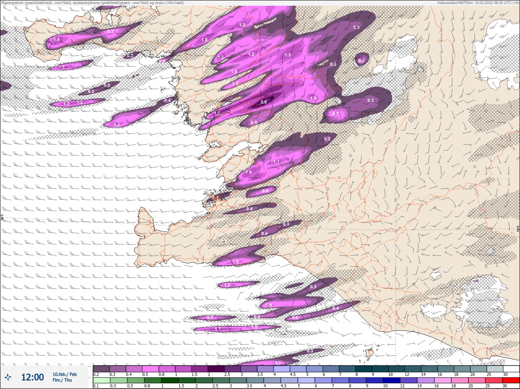This screenshot has width=520, height=389.
Task: Pick upper legend first swatch between 0.2 and 0.3
Action: [x=101, y=369]
